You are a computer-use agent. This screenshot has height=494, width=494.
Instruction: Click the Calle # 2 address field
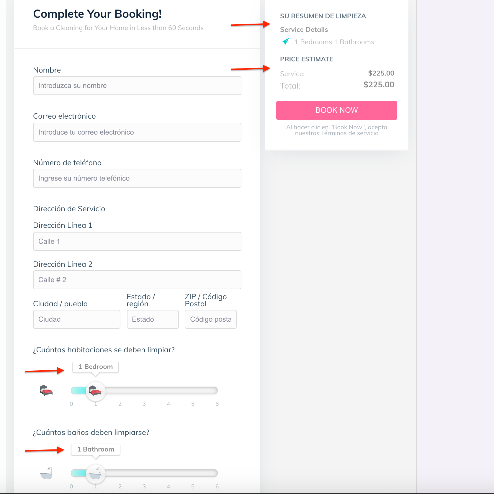tap(137, 280)
